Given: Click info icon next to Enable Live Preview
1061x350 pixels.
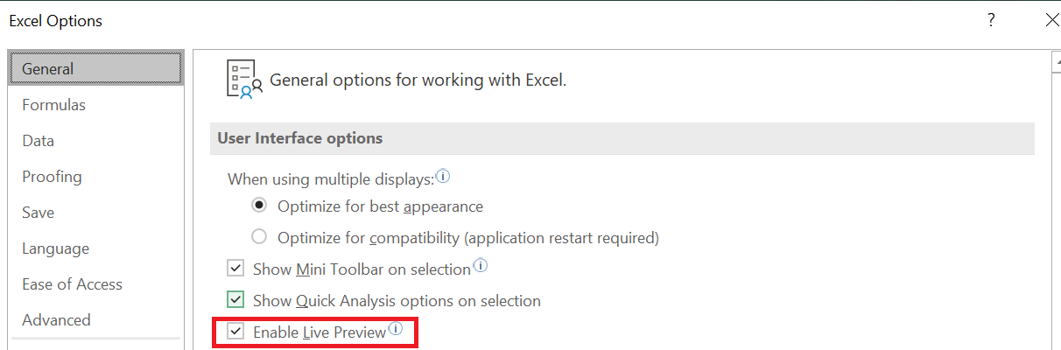Looking at the screenshot, I should pyautogui.click(x=396, y=329).
